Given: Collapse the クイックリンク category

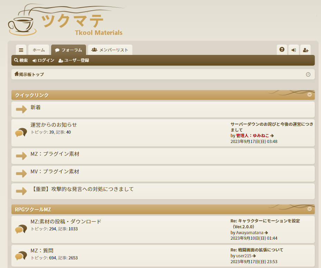Looking at the screenshot, I should 310,95.
